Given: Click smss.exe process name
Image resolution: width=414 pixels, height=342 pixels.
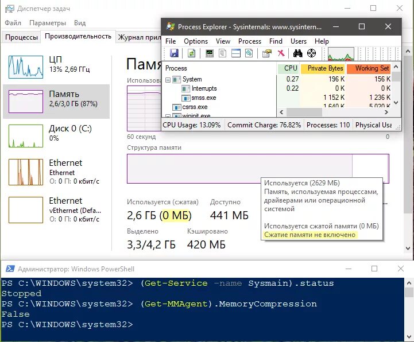Looking at the screenshot, I should 204,98.
